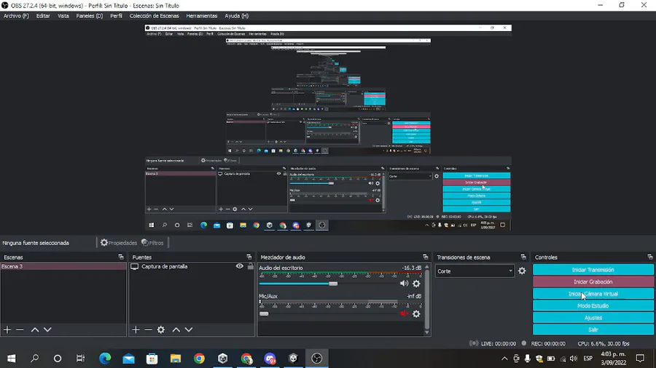Screen dimensions: 656x368
Task: Remove selected scene with minus icon
Action: pyautogui.click(x=20, y=329)
